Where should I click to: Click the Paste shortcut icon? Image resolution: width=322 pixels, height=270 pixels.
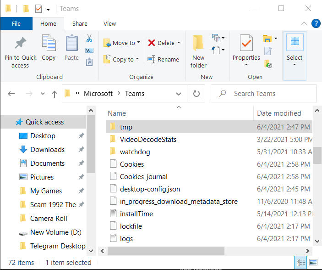89,62
